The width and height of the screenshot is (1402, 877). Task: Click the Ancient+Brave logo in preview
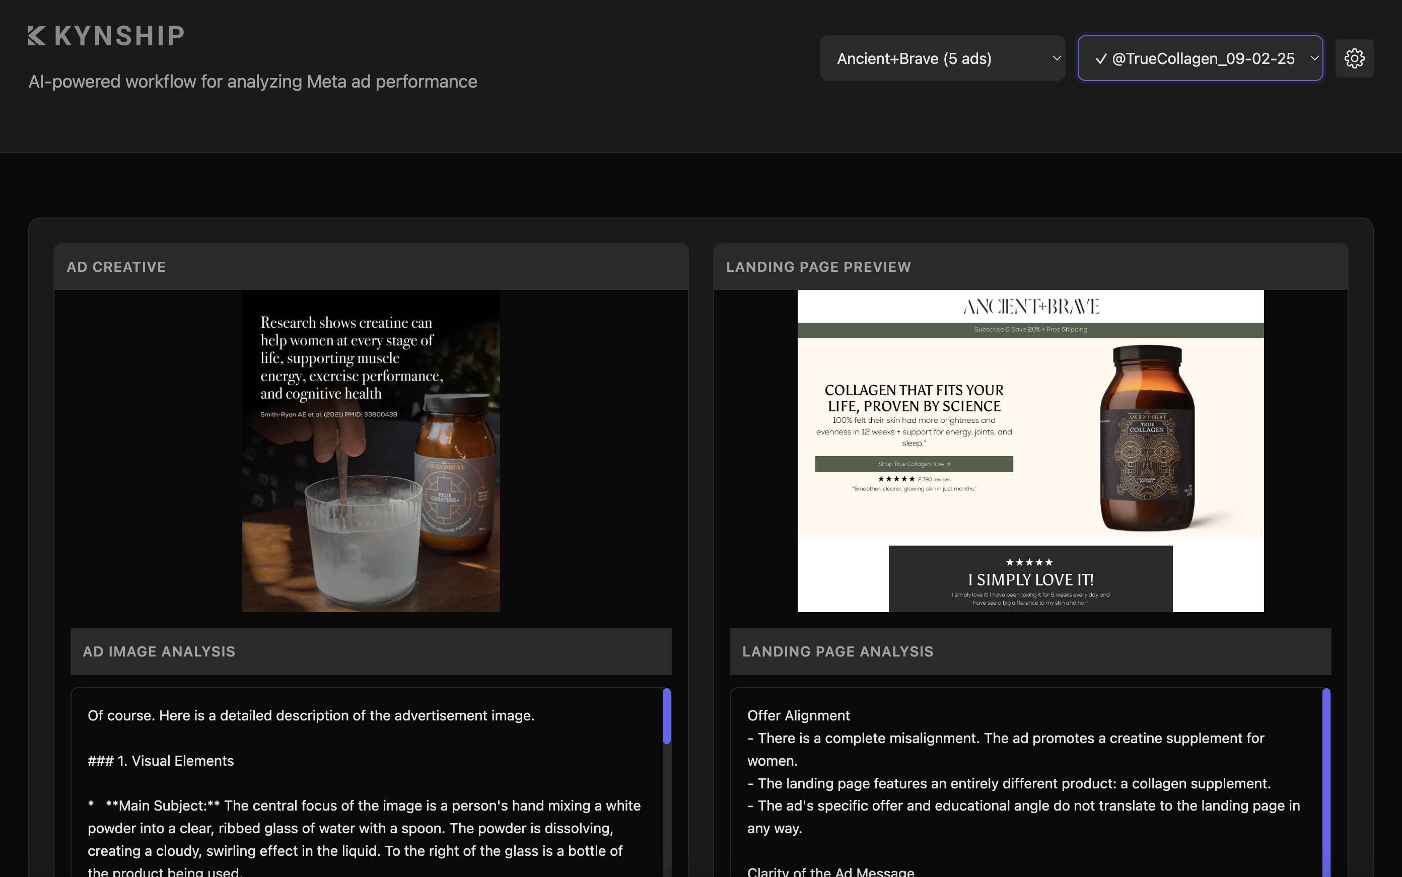pos(1030,306)
